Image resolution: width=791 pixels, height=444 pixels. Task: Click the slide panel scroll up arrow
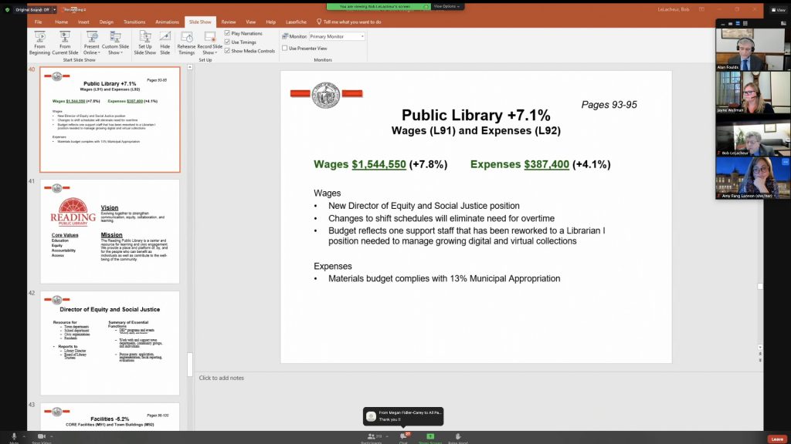pyautogui.click(x=190, y=67)
